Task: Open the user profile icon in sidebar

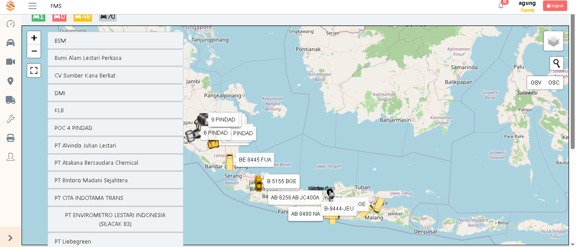Action: point(11,157)
